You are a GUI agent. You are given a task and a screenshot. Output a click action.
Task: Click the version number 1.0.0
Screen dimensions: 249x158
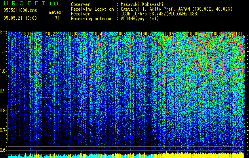click(x=54, y=3)
